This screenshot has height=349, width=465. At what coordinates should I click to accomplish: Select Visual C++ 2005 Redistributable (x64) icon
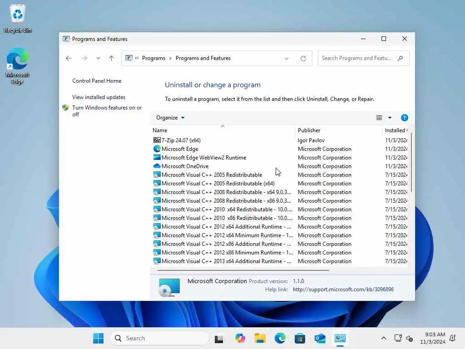click(157, 183)
